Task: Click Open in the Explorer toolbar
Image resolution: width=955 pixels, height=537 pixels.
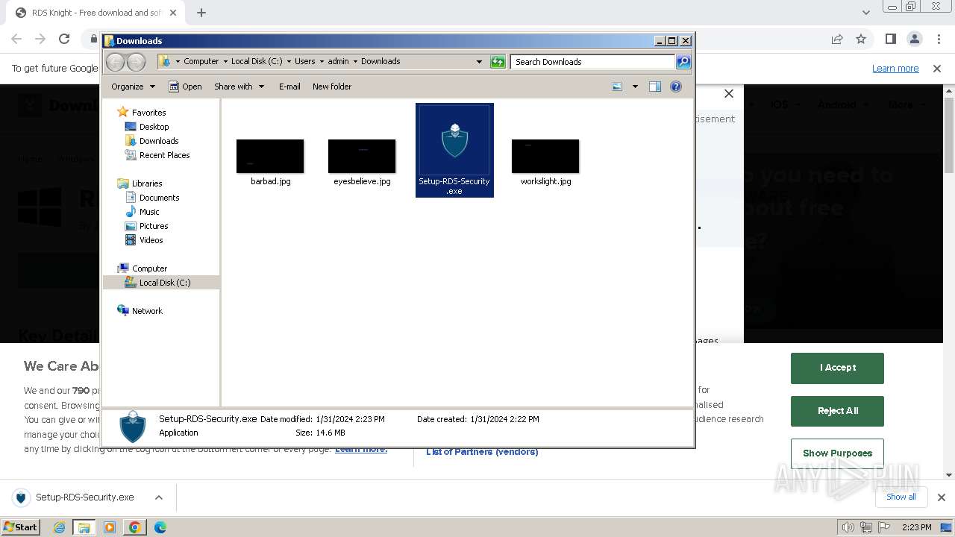Action: click(x=185, y=87)
